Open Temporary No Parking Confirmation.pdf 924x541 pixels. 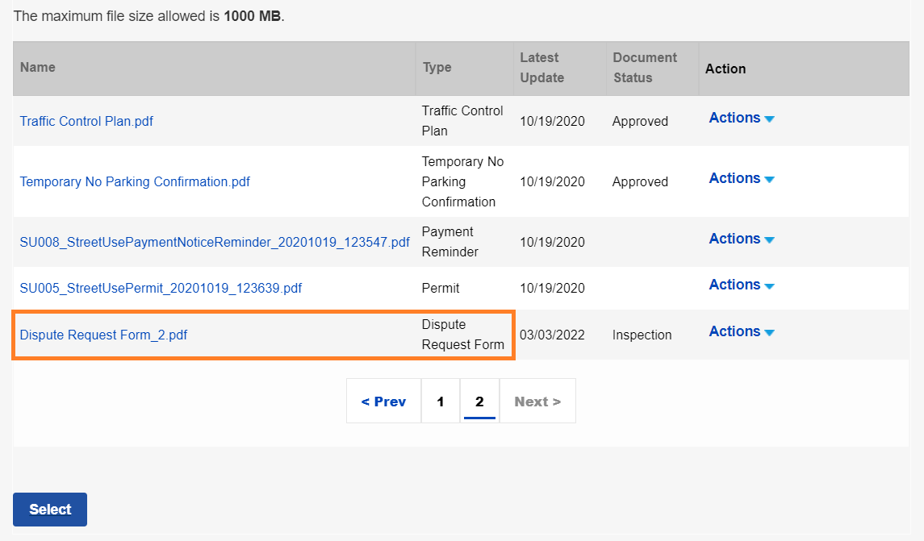click(135, 182)
